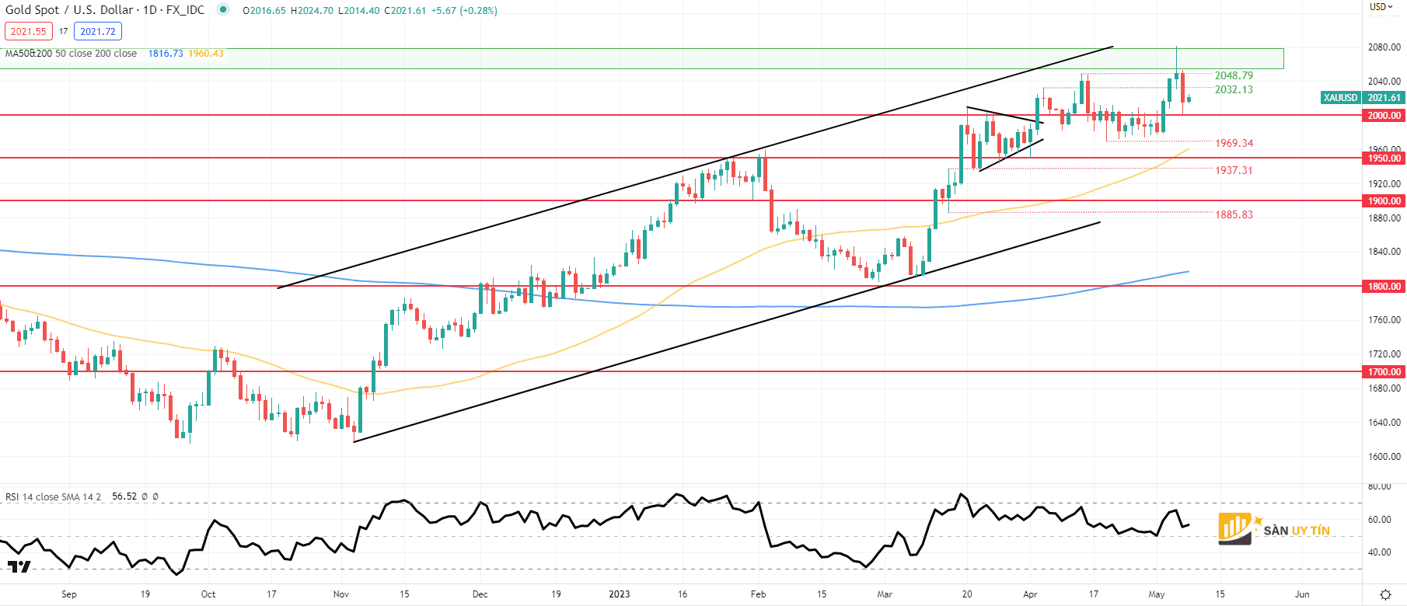Click the TradingView logo
The image size is (1407, 606).
pyautogui.click(x=19, y=566)
